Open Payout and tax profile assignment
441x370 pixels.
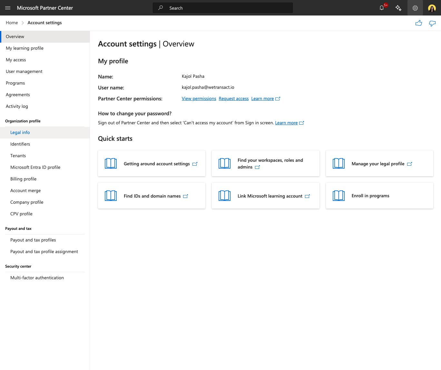pos(45,252)
